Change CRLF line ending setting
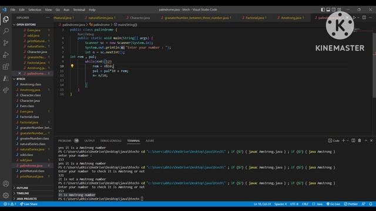 305,204
